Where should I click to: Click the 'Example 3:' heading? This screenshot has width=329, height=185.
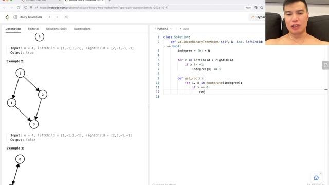[x=15, y=148]
